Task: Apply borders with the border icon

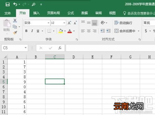Action: point(49,31)
